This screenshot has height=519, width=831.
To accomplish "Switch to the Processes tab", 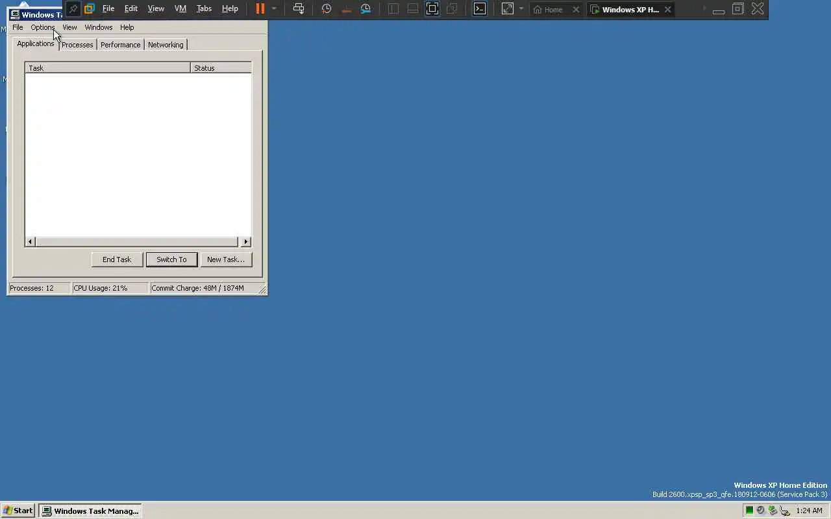I will (77, 45).
